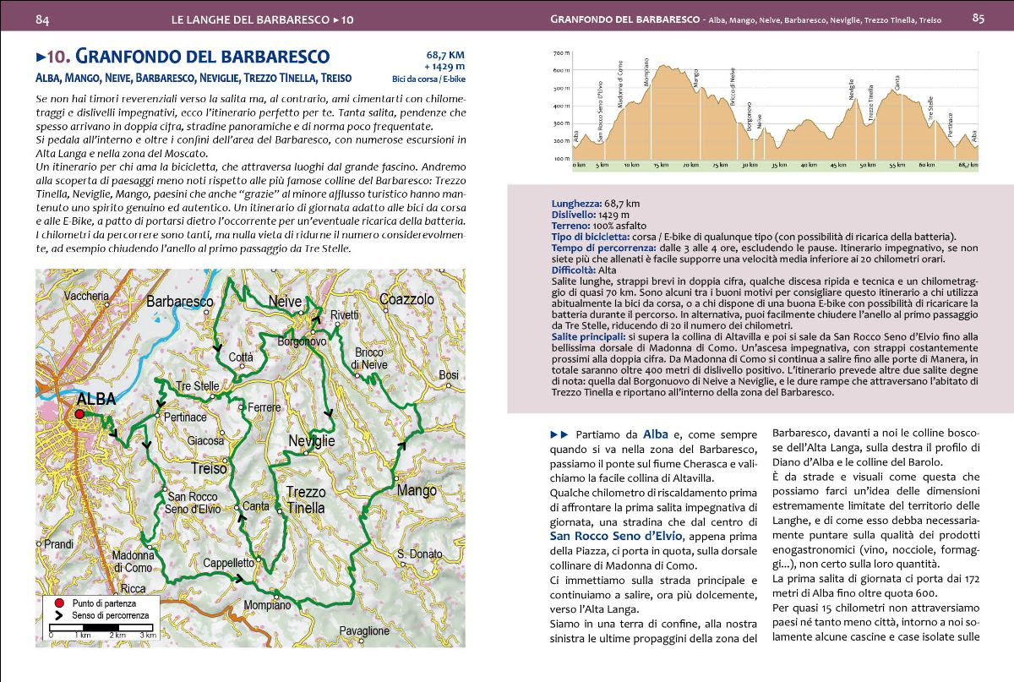Image resolution: width=1014 pixels, height=682 pixels.
Task: Click the 'Terreno: 100% asfalto' line
Action: [600, 226]
